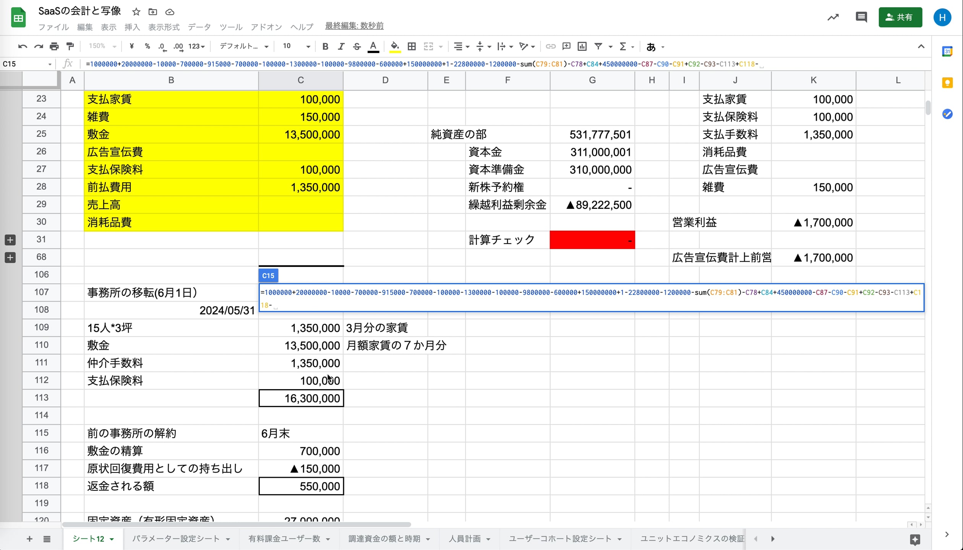Toggle strikethrough formatting
This screenshot has width=963, height=550.
click(357, 47)
